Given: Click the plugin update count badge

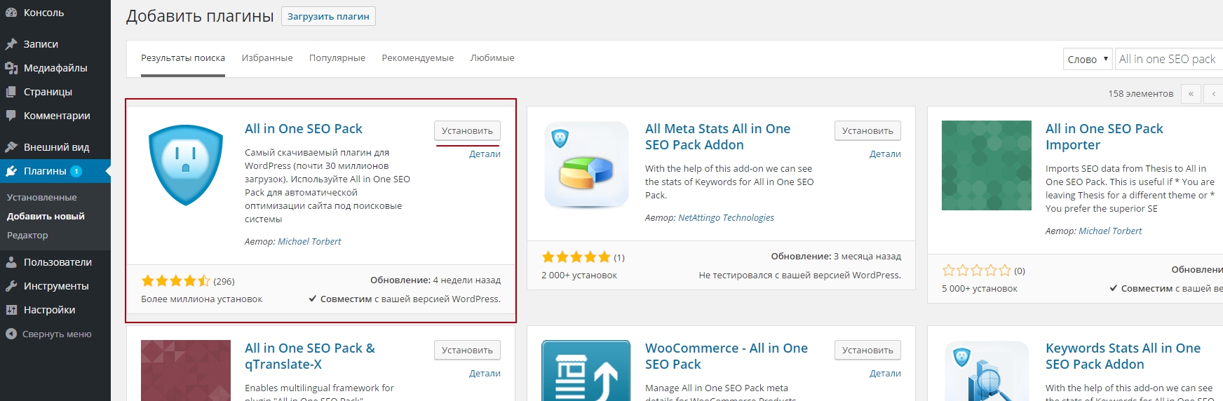Looking at the screenshot, I should coord(76,171).
